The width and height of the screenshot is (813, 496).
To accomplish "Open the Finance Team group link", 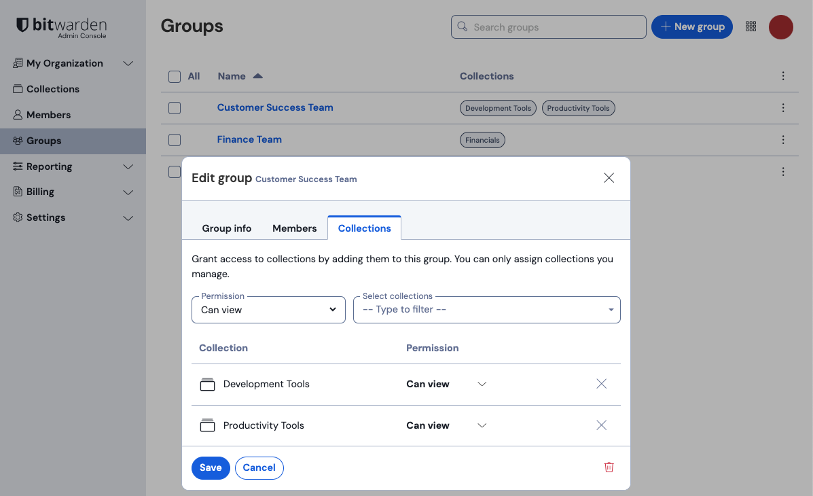I will pos(249,139).
